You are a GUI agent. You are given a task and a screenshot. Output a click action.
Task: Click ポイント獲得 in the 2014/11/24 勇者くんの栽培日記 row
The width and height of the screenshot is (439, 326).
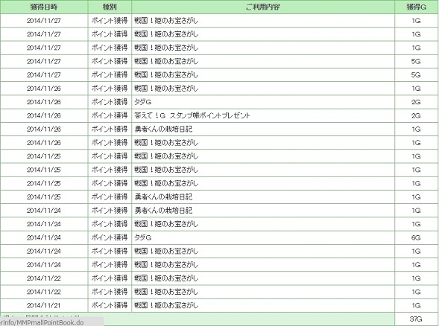tap(110, 211)
